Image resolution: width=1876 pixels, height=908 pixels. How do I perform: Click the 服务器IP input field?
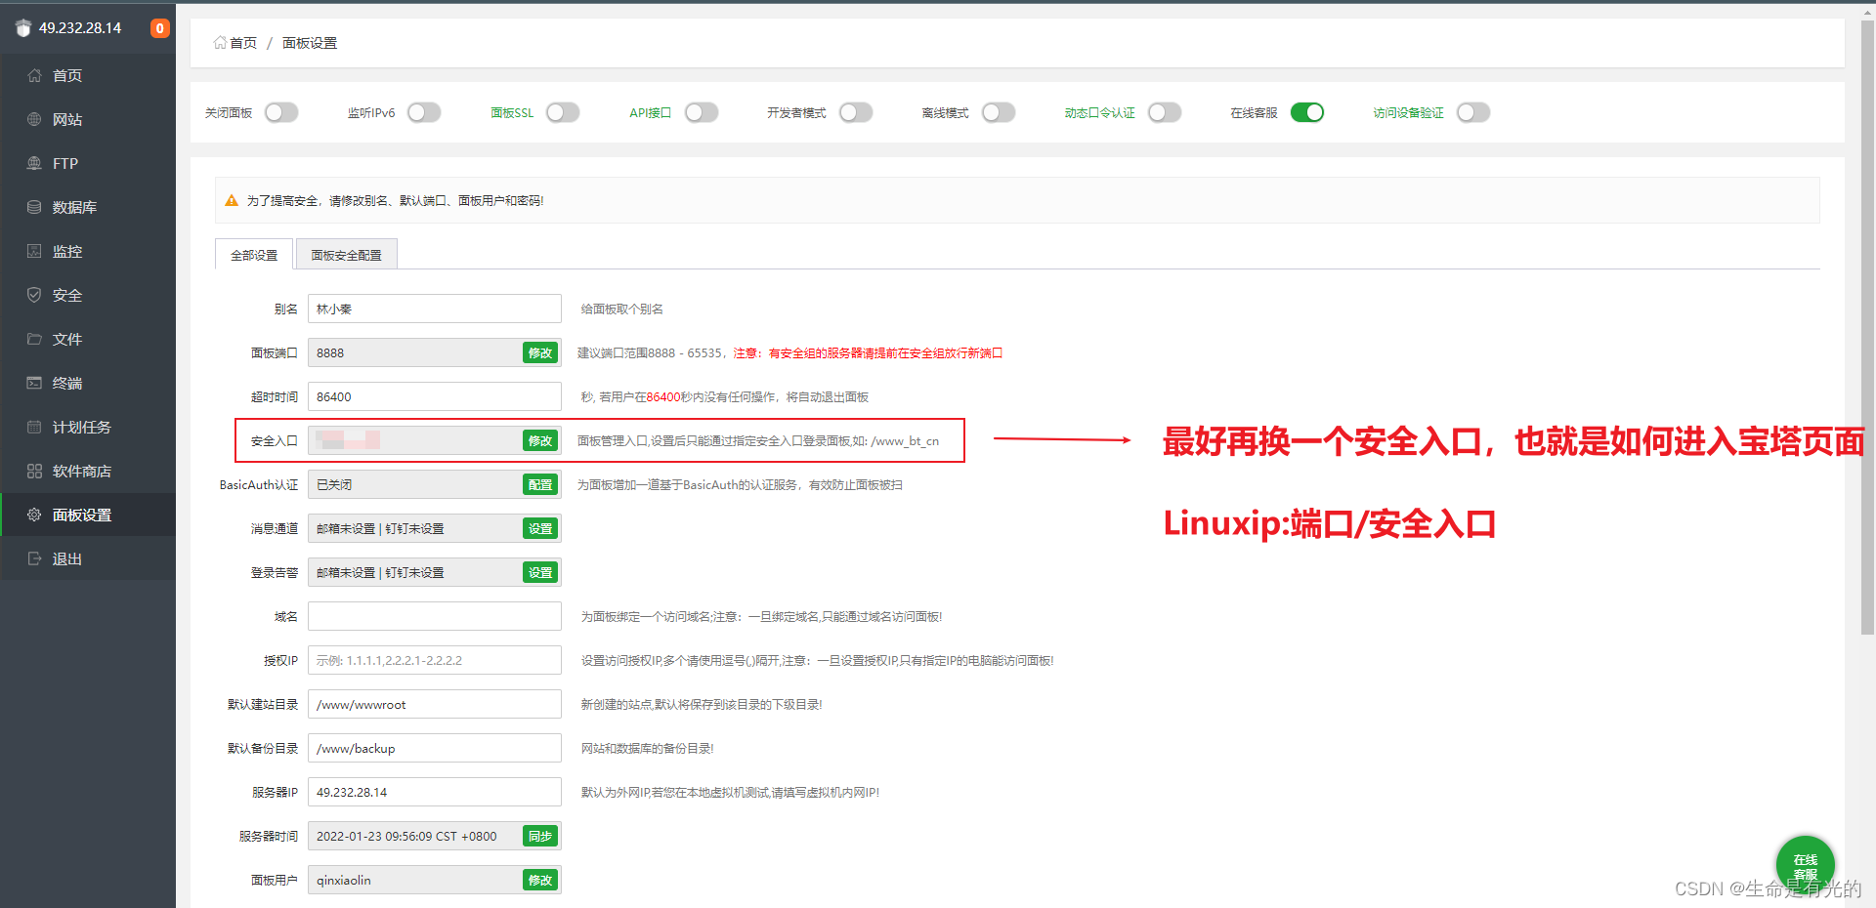(x=435, y=792)
